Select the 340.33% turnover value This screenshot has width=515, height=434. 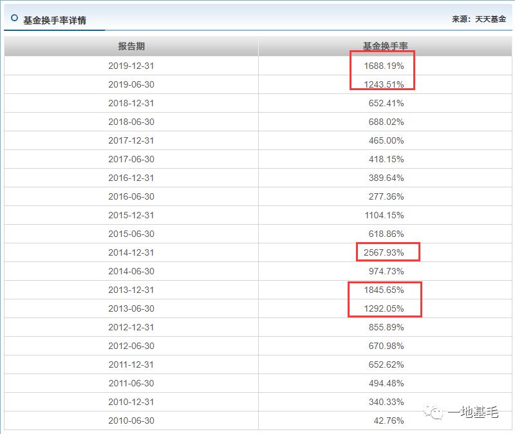[x=386, y=402]
